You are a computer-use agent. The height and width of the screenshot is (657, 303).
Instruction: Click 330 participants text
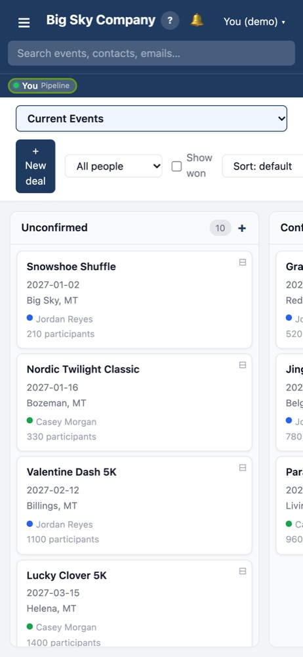pyautogui.click(x=62, y=437)
